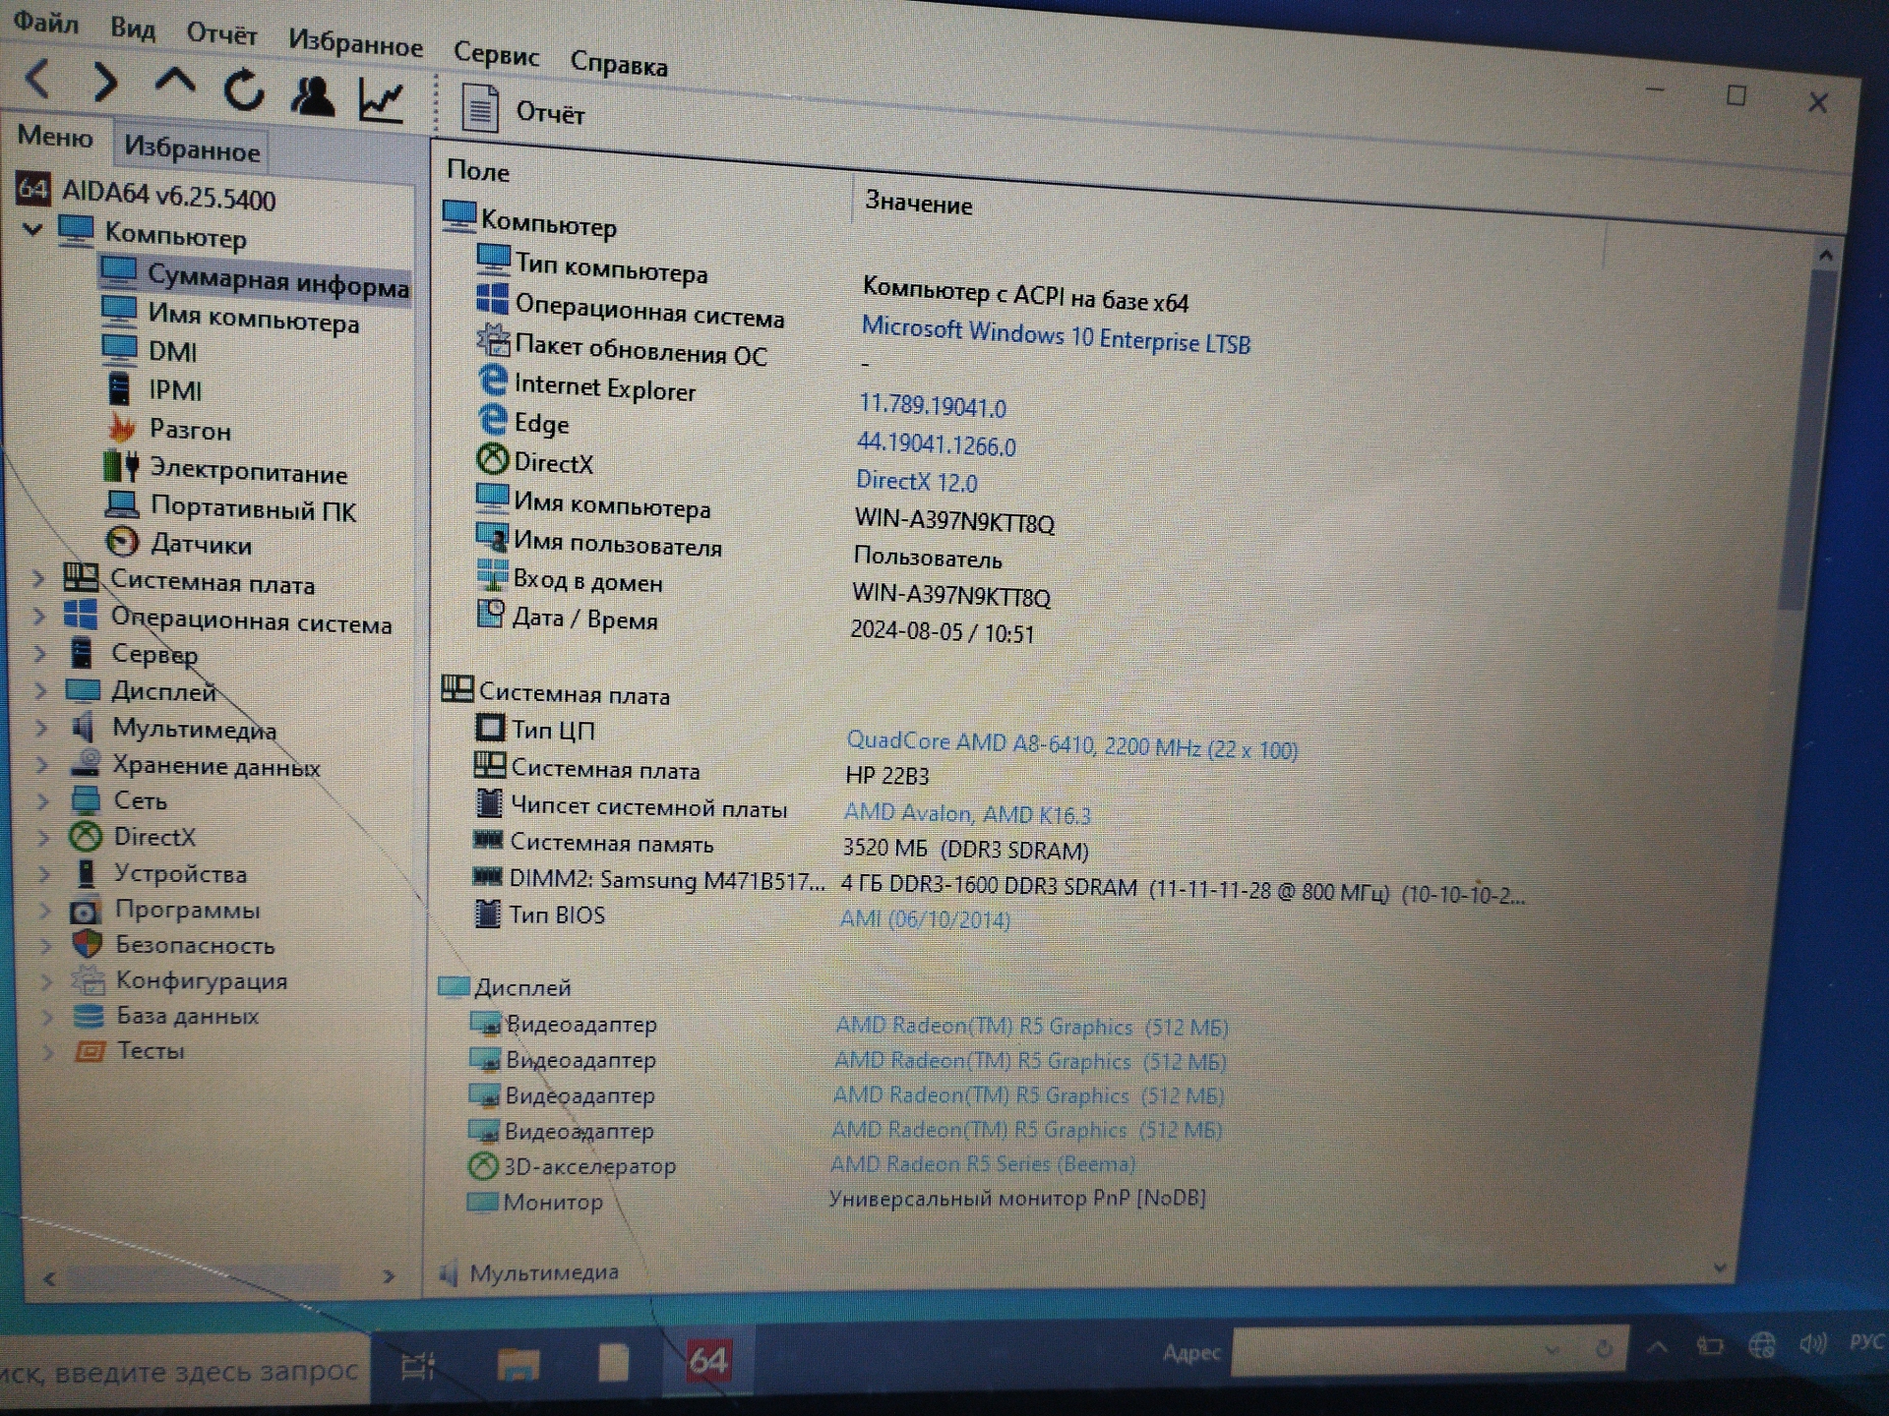Click the Отчёт report toolbar button
Image resolution: width=1889 pixels, height=1416 pixels.
point(523,110)
